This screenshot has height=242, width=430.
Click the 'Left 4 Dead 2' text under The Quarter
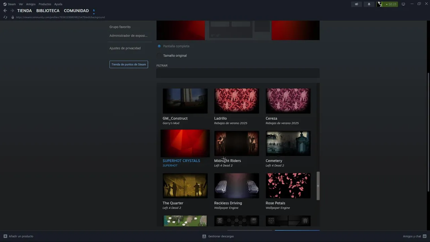pyautogui.click(x=172, y=208)
